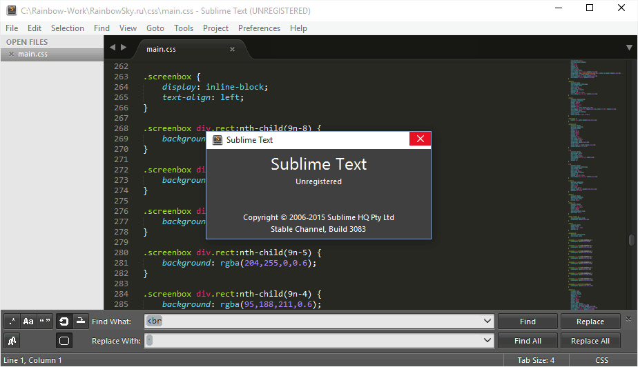Screen dimensions: 638x367
Task: Open the Selection menu
Action: 68,28
